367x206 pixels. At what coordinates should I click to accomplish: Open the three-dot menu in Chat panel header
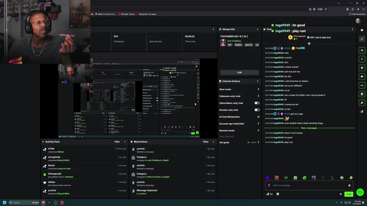(x=352, y=29)
